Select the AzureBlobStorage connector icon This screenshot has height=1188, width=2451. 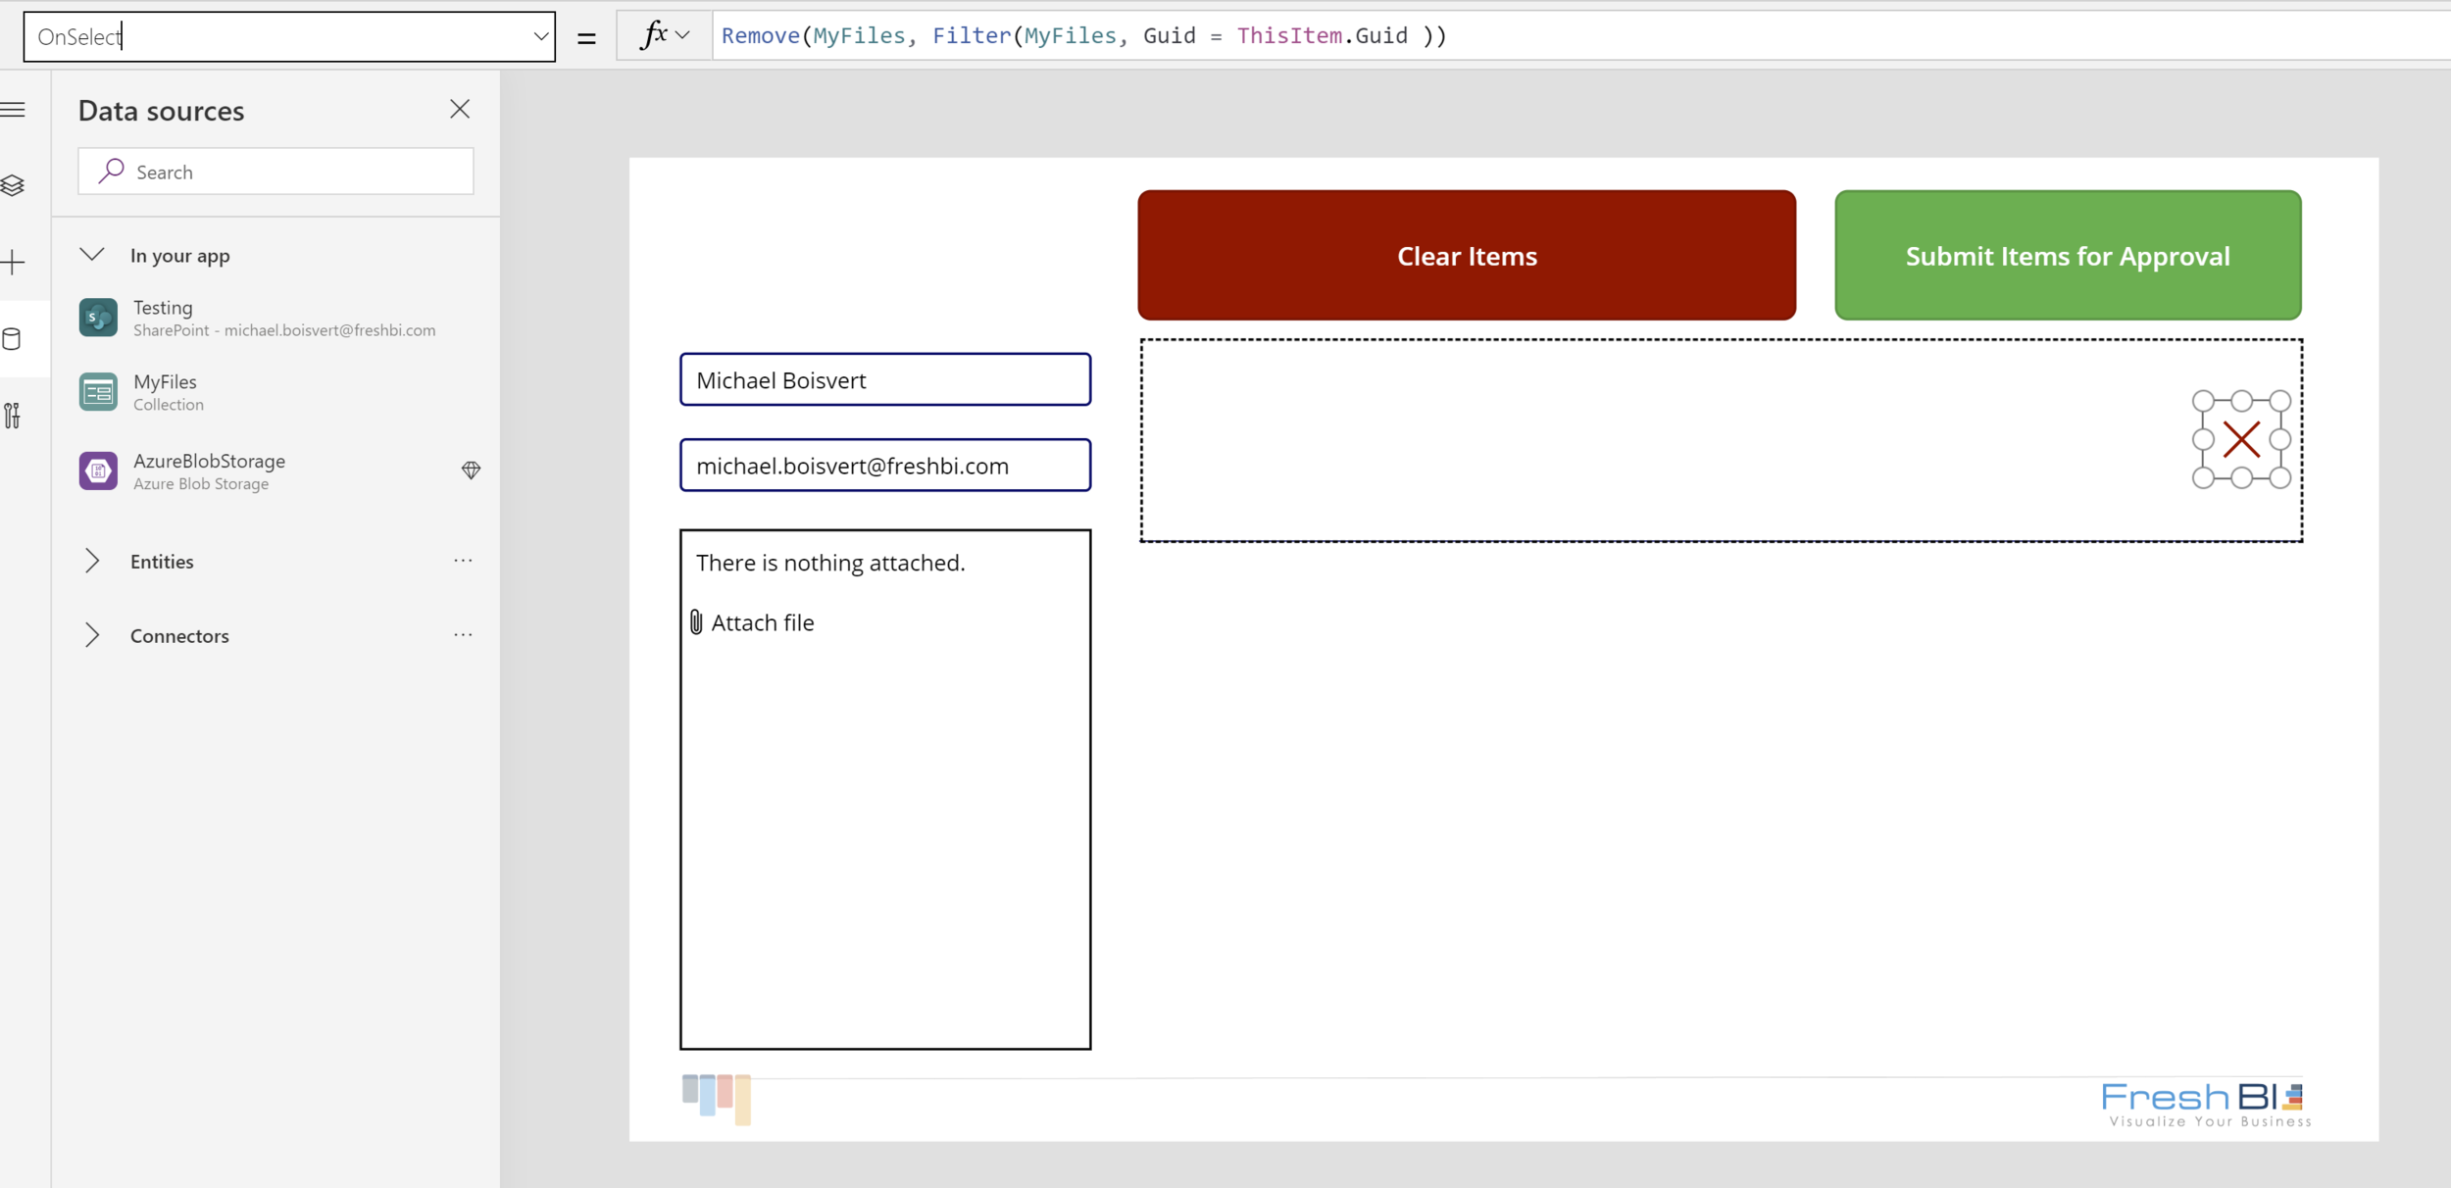97,470
